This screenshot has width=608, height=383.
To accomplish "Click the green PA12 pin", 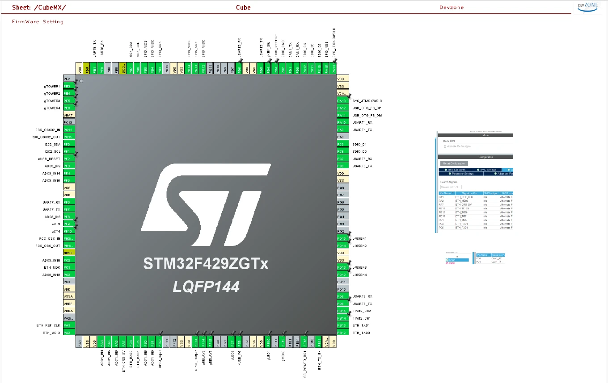I will (x=342, y=108).
